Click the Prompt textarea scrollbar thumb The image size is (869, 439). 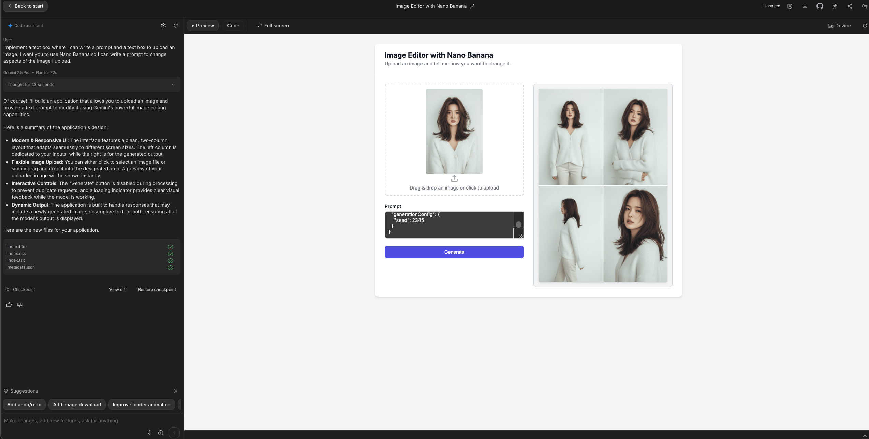click(518, 224)
